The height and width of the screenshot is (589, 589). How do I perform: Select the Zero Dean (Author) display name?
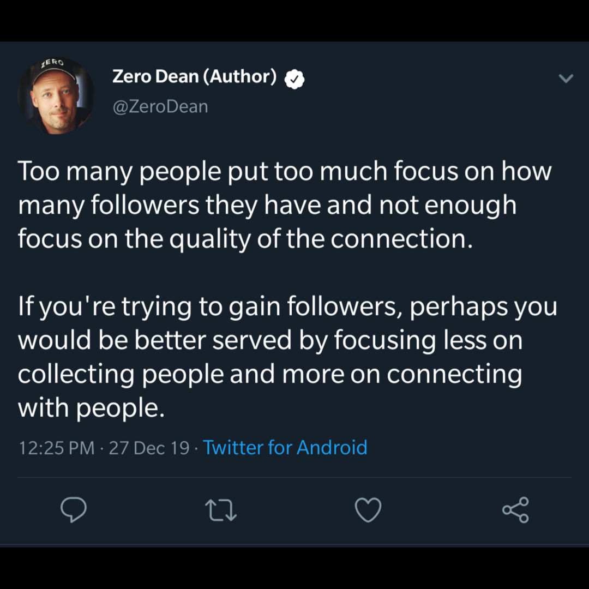click(195, 77)
